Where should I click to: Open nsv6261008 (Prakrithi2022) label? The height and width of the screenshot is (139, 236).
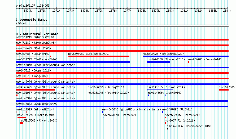[x=108, y=93]
